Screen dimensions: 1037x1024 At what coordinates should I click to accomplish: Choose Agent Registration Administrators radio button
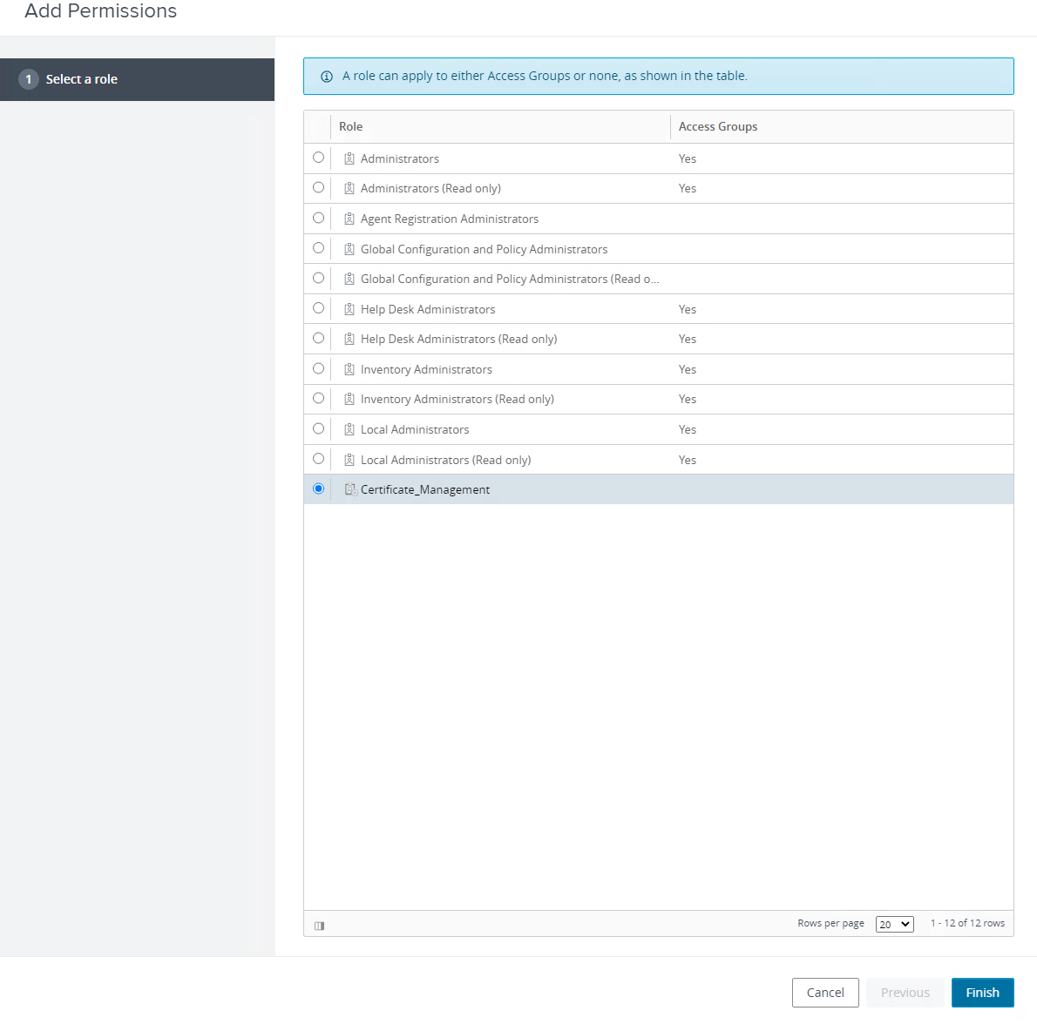click(318, 218)
